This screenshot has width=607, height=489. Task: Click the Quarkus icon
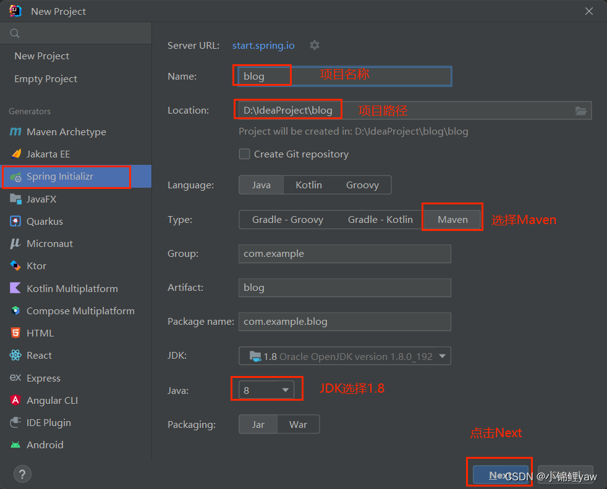coord(15,222)
